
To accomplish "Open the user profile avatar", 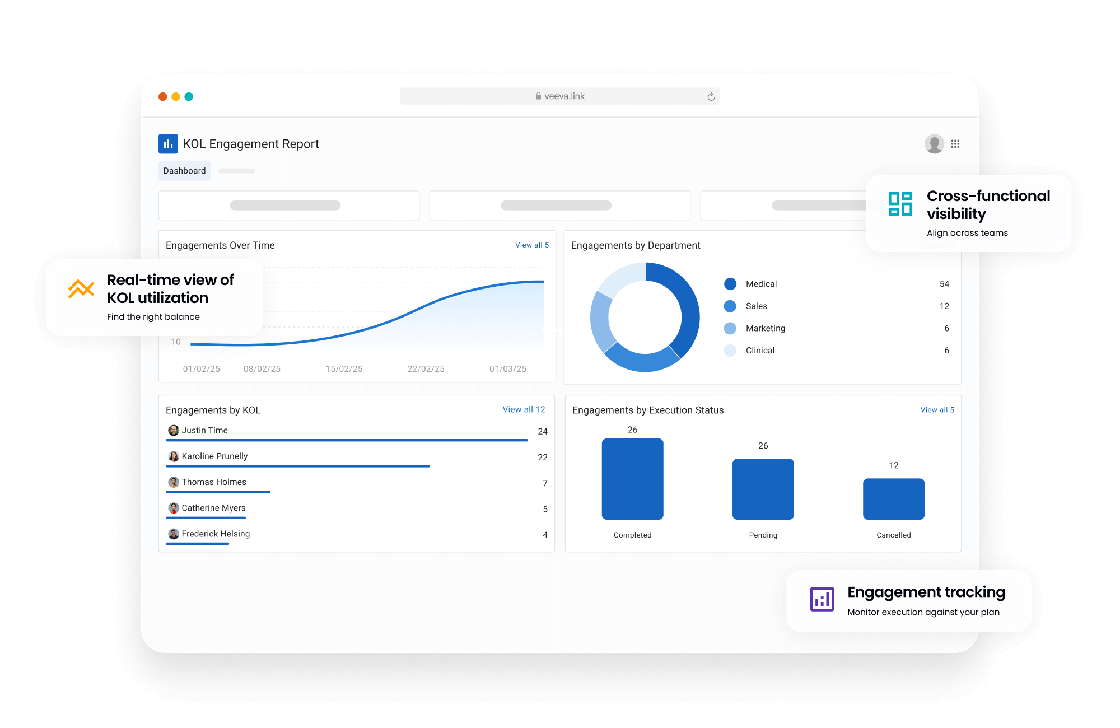I will pyautogui.click(x=934, y=144).
